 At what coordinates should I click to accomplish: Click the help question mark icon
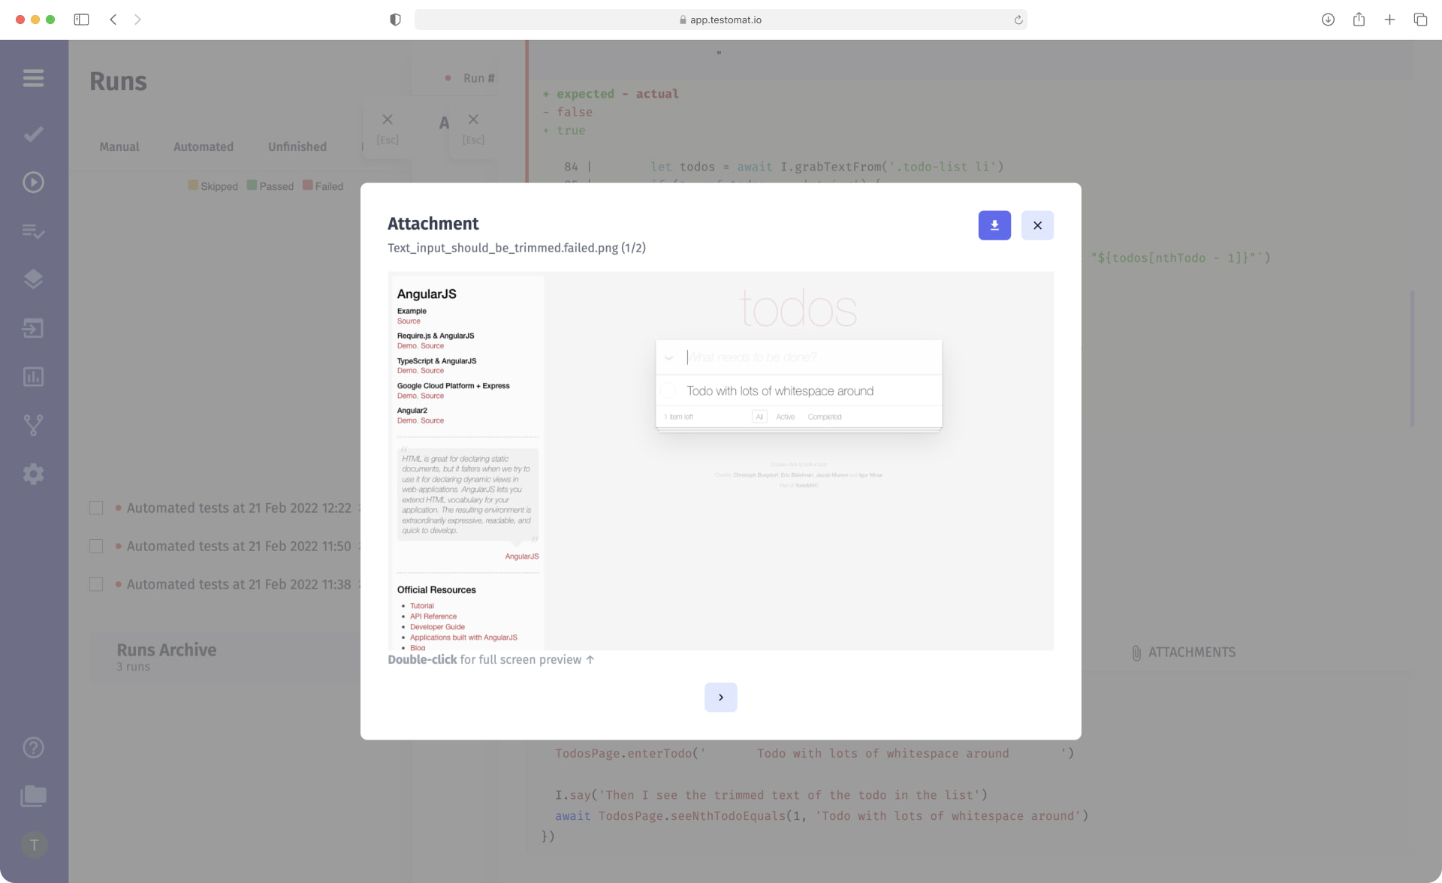click(x=33, y=748)
